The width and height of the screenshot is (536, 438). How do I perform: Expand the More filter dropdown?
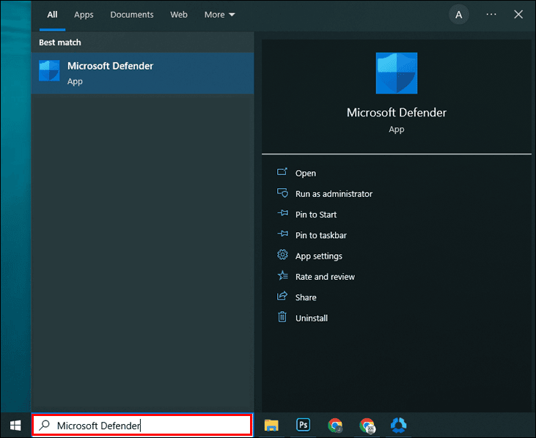point(220,15)
